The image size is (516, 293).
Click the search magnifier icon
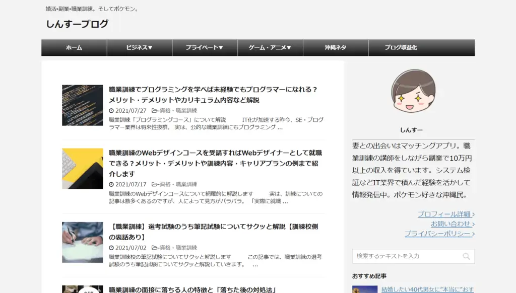[x=466, y=256]
